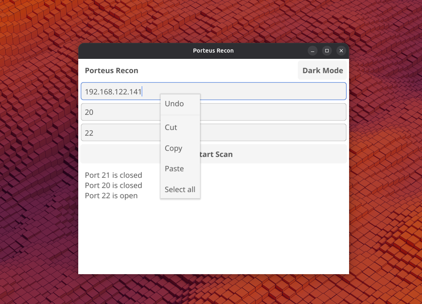Viewport: 422px width, 304px height.
Task: Select the Port 21 is closed result
Action: click(x=113, y=175)
